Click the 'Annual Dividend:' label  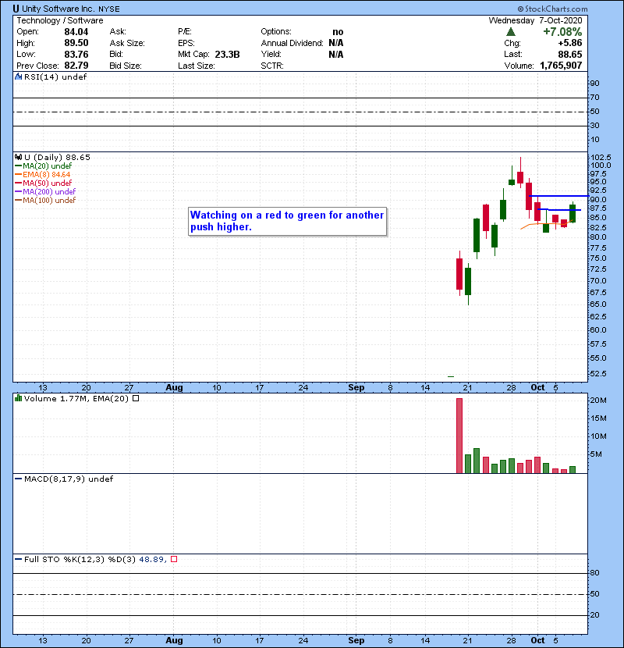pos(292,43)
